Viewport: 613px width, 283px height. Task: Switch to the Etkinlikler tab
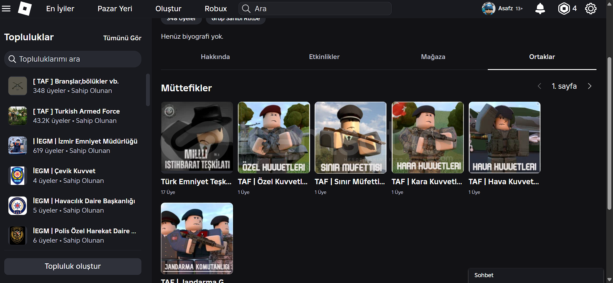click(324, 57)
